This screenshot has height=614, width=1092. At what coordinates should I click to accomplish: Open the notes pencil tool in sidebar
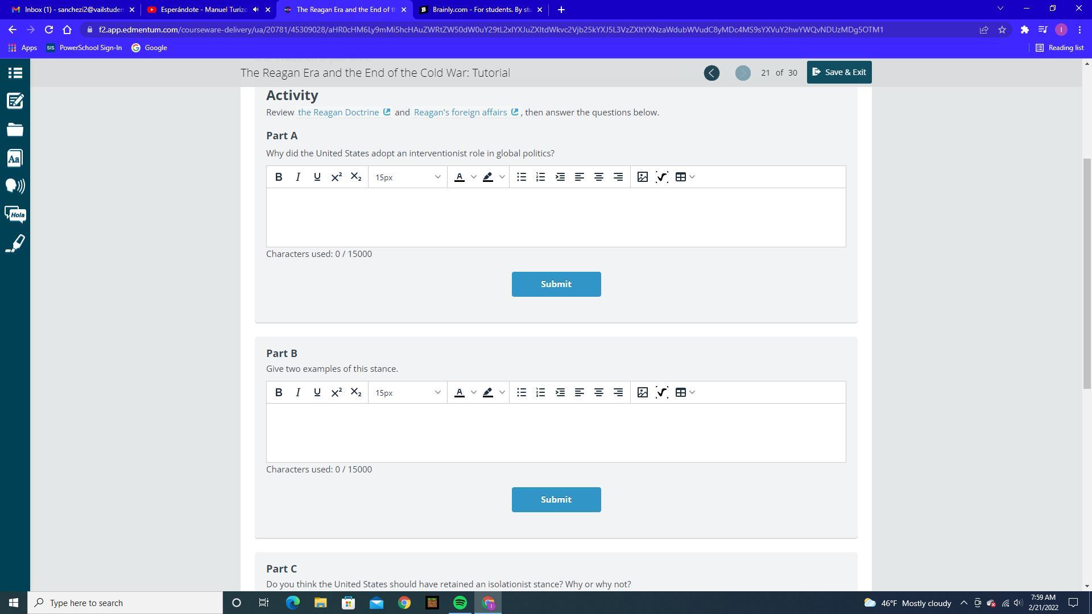15,101
